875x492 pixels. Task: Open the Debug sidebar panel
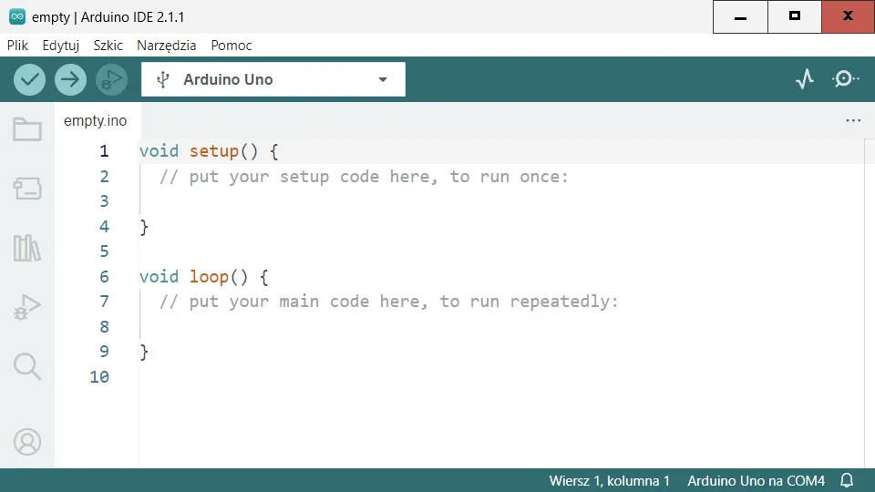click(27, 307)
